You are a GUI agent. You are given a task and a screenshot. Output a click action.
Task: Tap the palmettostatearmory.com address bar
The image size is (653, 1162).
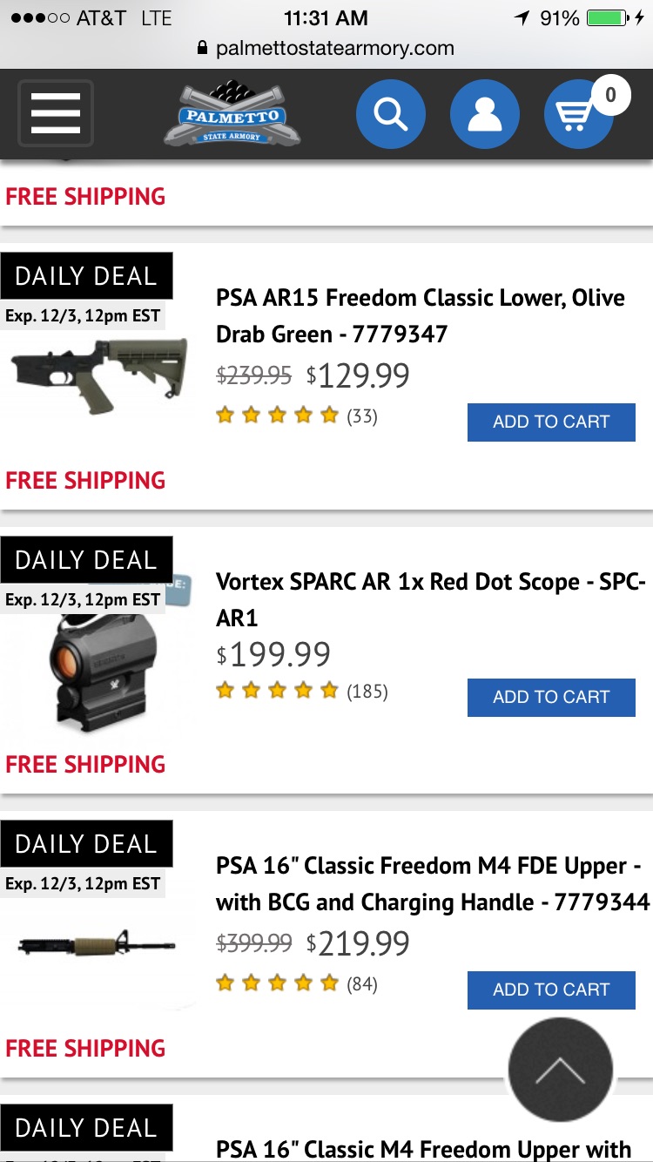(x=326, y=48)
